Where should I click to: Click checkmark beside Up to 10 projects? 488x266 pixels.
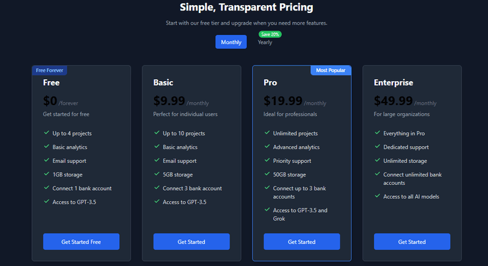click(157, 133)
